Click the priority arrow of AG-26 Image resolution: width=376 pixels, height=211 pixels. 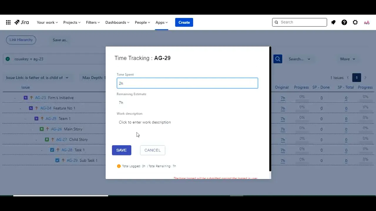[47, 129]
